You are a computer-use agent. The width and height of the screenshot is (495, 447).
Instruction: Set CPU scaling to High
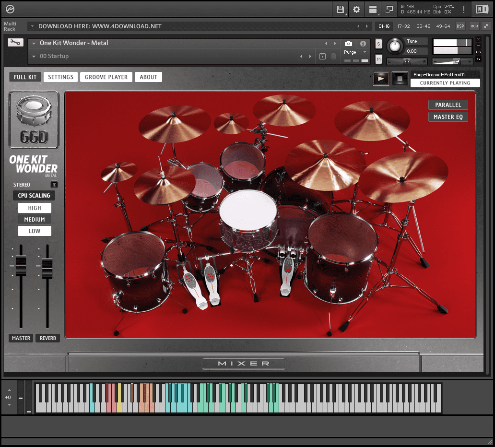35,208
